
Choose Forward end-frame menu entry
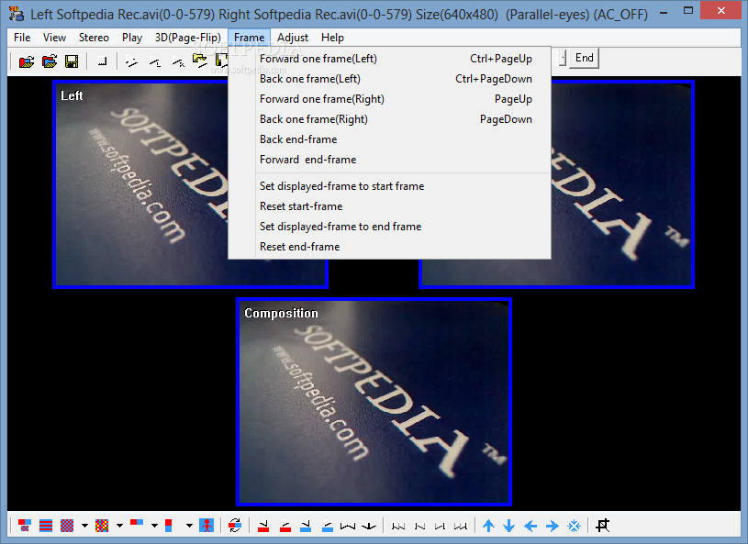(390, 160)
